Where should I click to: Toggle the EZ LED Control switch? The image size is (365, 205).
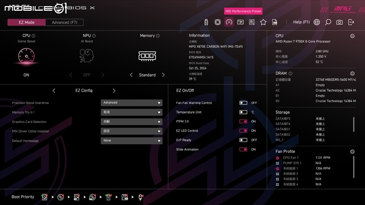(243, 130)
